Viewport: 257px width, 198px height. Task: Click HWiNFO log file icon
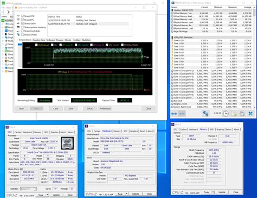[x=234, y=114]
